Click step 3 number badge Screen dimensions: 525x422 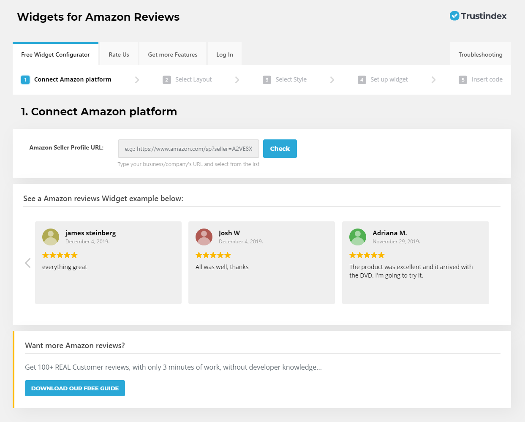(267, 80)
